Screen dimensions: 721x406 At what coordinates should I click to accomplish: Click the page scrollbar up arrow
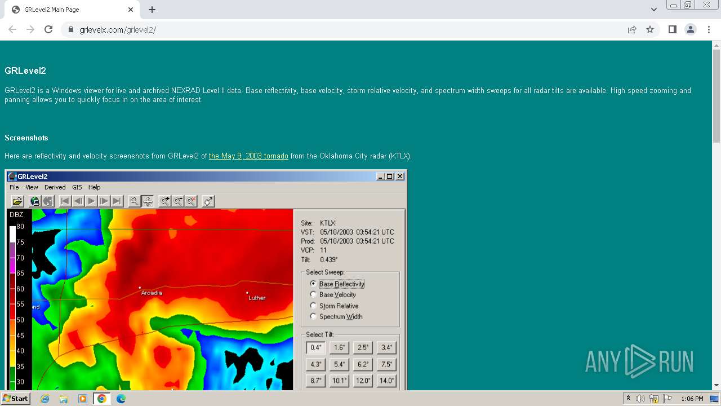[716, 45]
